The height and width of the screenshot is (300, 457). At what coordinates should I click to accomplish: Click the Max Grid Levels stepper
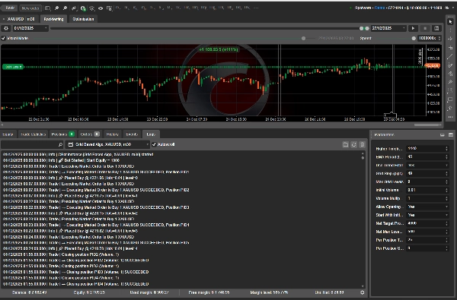(x=446, y=182)
